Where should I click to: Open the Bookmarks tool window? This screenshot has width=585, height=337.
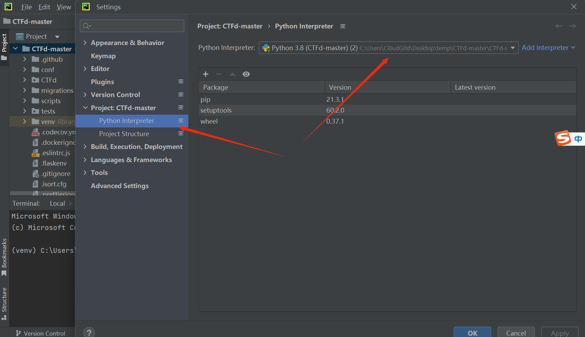[4, 257]
